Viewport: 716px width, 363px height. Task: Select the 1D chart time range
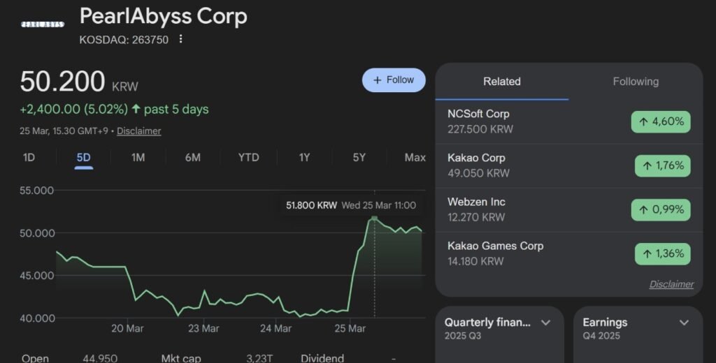[x=29, y=158]
